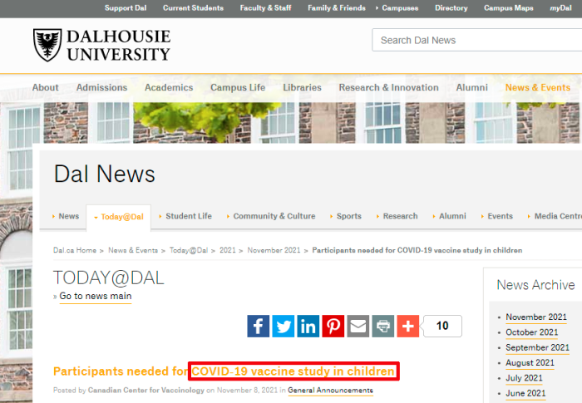Click Canadian Center for Vaccinology text

pyautogui.click(x=145, y=391)
